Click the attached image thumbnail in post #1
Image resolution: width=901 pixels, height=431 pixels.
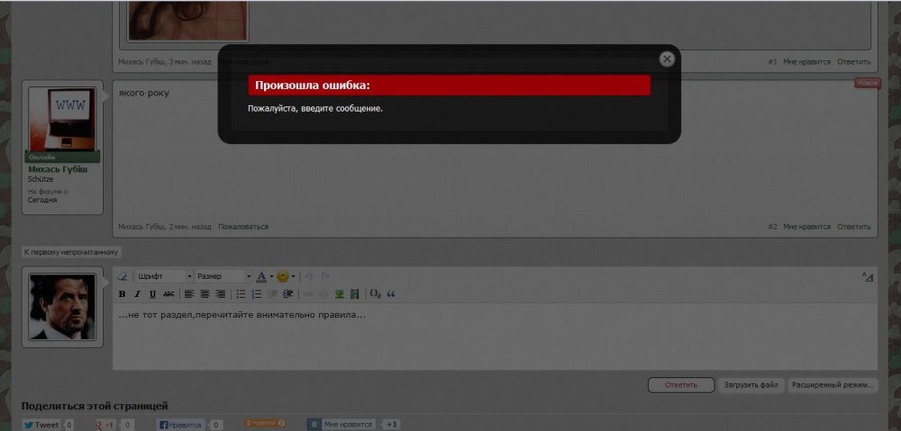(187, 21)
